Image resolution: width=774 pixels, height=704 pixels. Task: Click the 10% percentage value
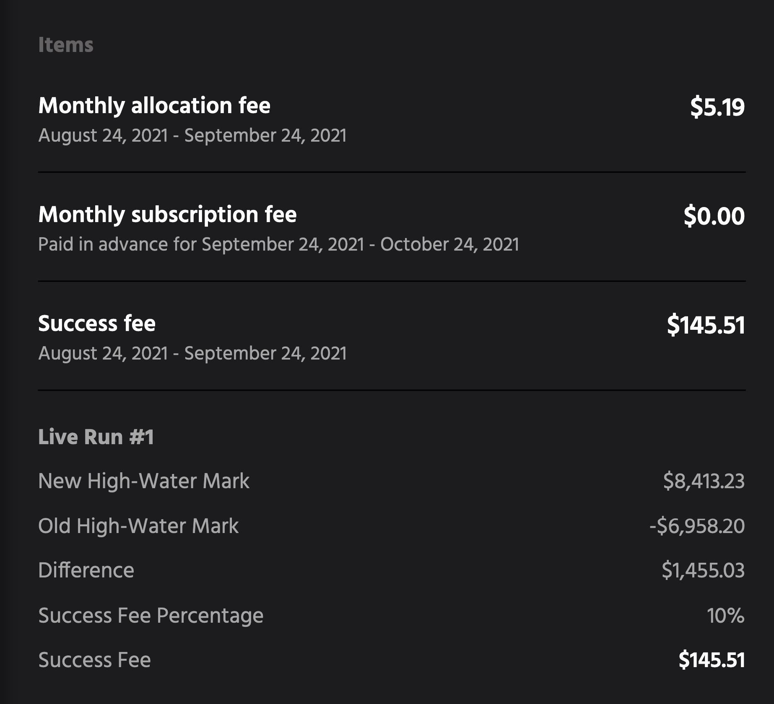coord(725,615)
